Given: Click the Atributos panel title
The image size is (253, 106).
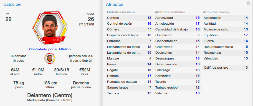Looking at the screenshot, I should click(x=115, y=4).
